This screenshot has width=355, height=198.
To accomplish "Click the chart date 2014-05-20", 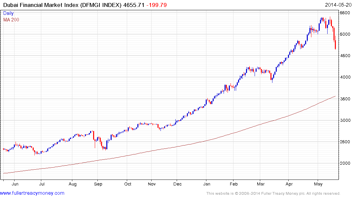I will (338, 5).
